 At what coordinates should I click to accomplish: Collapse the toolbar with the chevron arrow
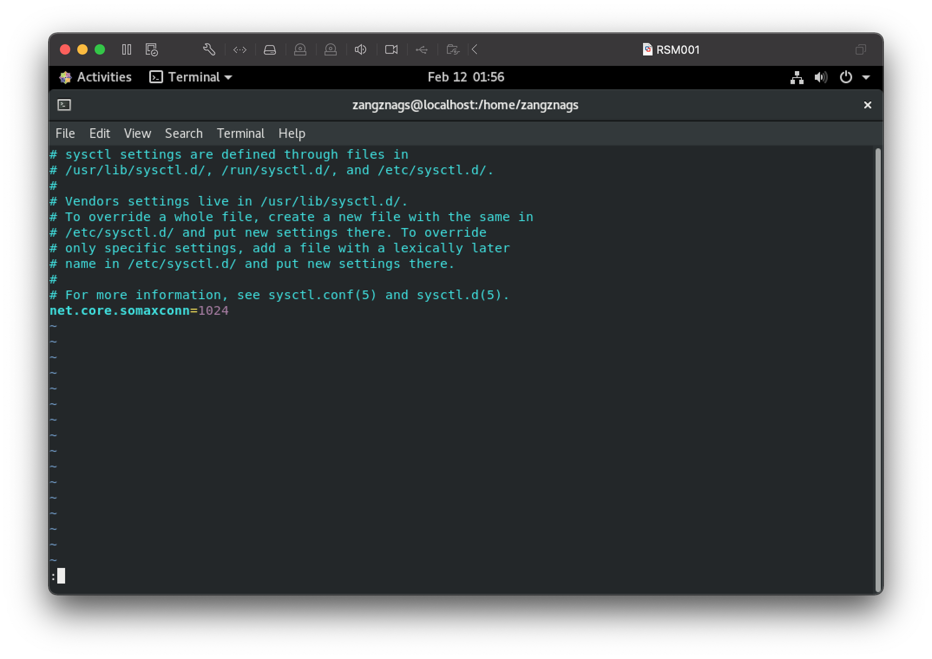coord(475,49)
